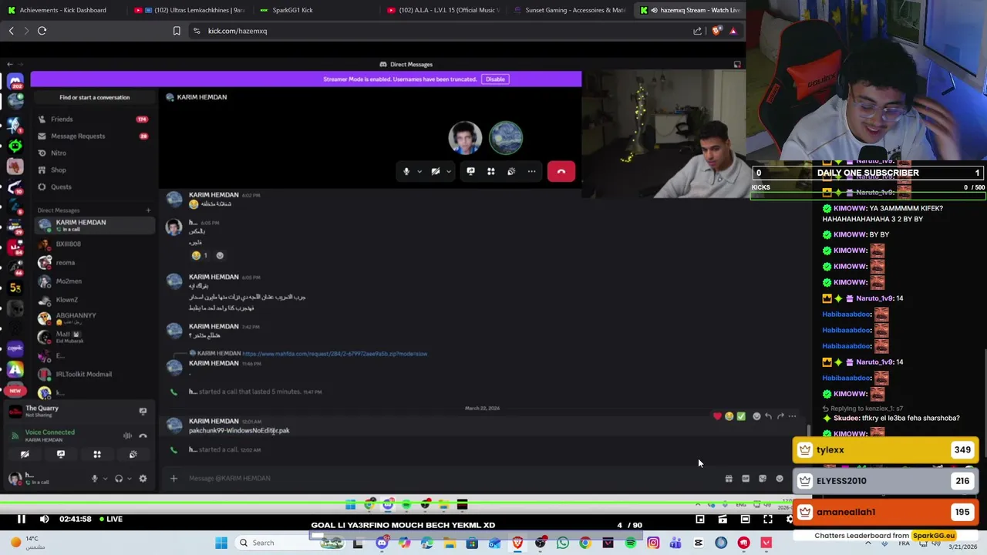Open KARIM HEMDAN direct message
The width and height of the screenshot is (987, 555).
[94, 225]
